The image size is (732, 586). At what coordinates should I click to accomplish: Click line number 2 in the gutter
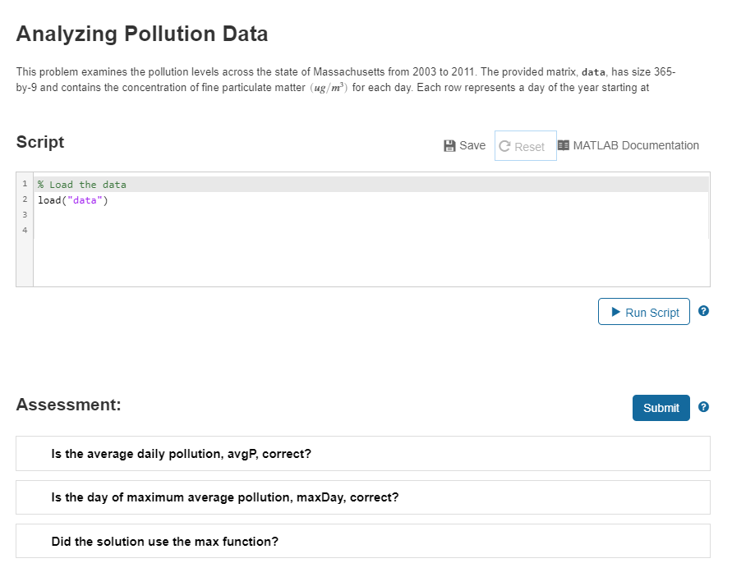click(25, 199)
